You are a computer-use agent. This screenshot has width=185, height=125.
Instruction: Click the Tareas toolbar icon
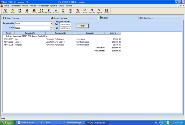click(x=85, y=11)
